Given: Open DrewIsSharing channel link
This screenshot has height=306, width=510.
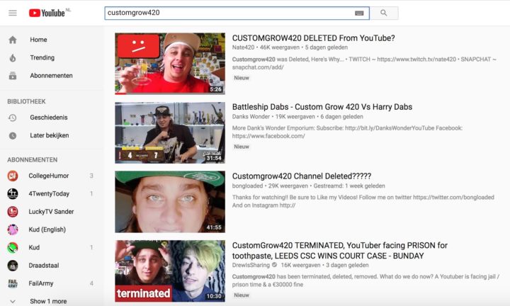Looking at the screenshot, I should 251,265.
